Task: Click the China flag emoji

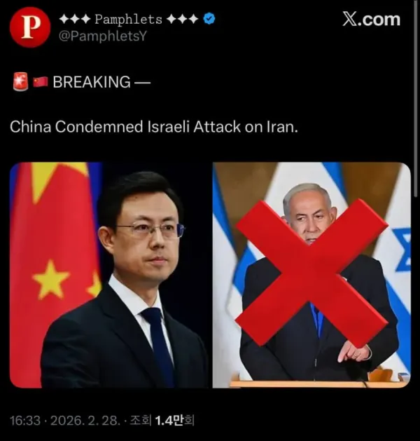Action: (41, 82)
